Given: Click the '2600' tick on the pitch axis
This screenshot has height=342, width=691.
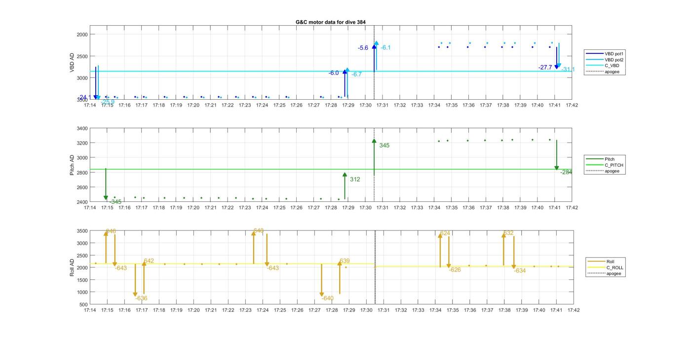Looking at the screenshot, I should tap(81, 188).
